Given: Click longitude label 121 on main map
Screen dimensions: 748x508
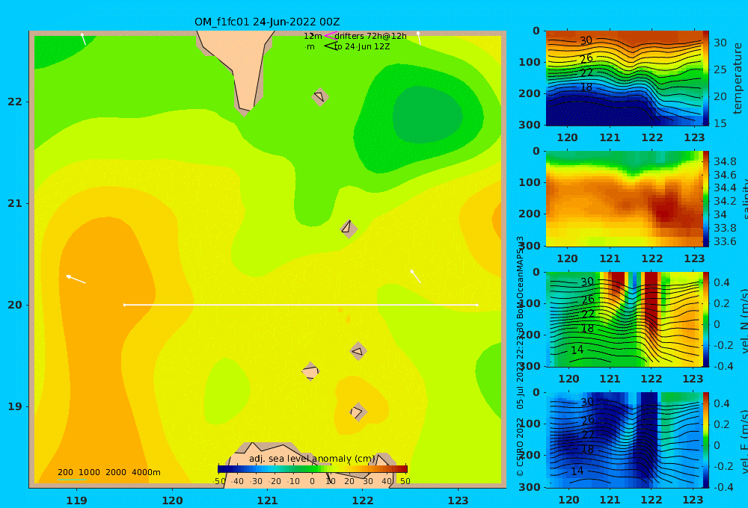Looking at the screenshot, I should pyautogui.click(x=268, y=501).
